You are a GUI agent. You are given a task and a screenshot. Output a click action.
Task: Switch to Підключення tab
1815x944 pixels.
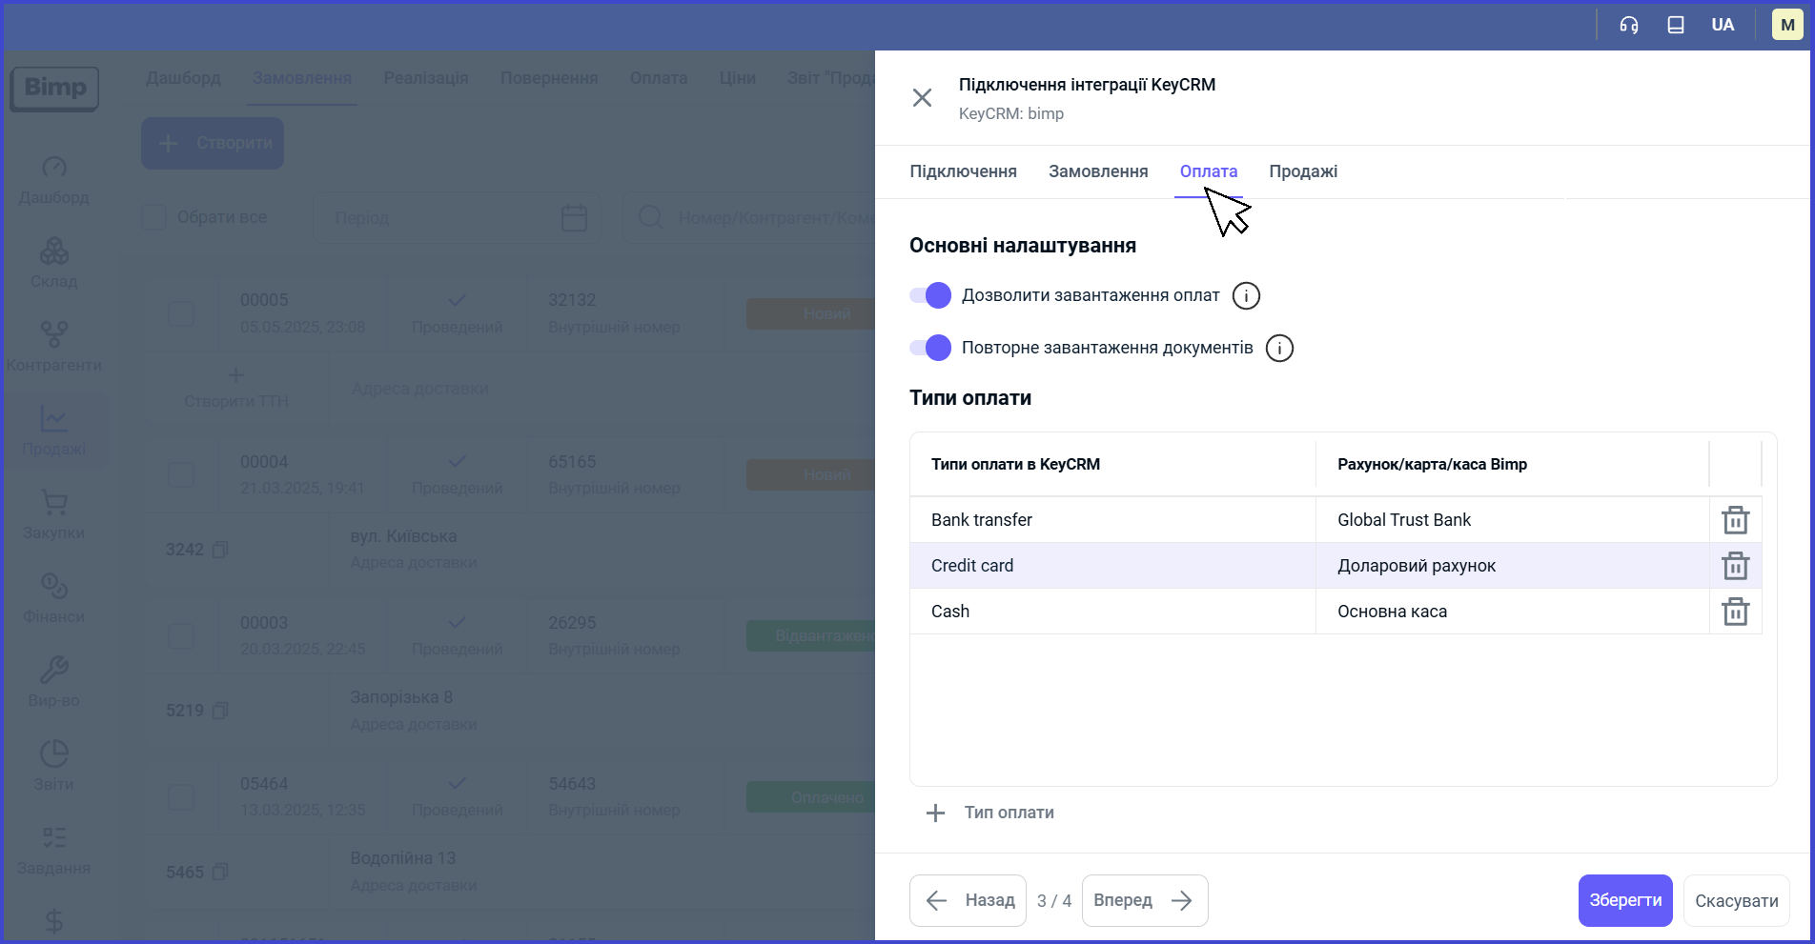(963, 171)
